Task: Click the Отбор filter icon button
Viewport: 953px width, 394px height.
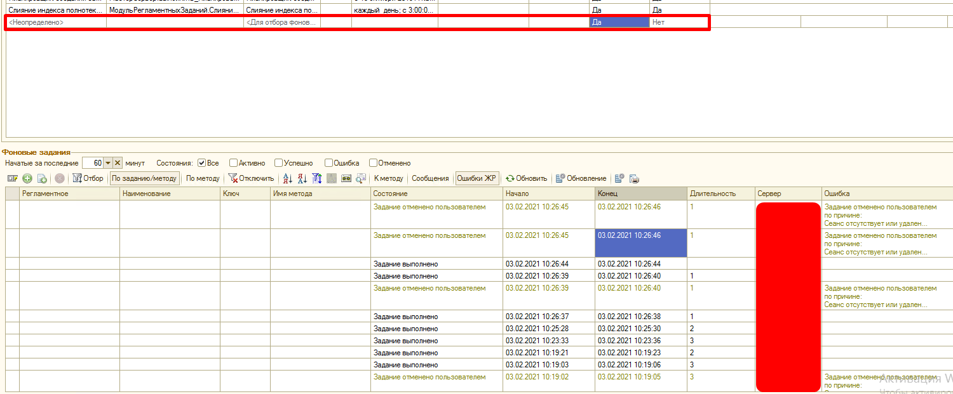Action: pos(88,178)
